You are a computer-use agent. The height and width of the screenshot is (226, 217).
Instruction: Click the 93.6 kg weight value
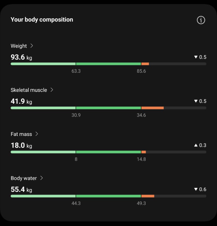click(x=21, y=57)
